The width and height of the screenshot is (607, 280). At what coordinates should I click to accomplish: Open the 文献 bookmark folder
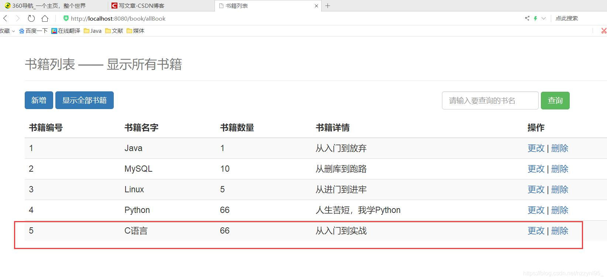coord(114,31)
